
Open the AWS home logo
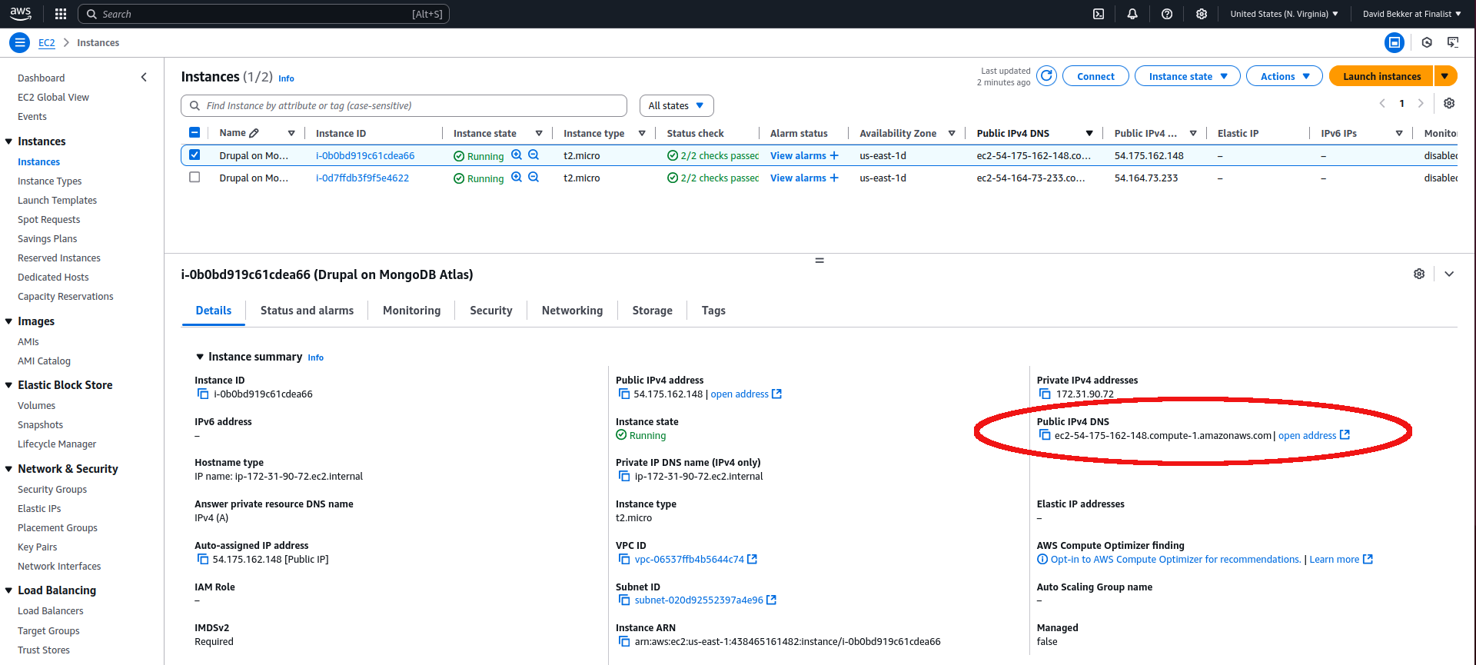[x=21, y=13]
